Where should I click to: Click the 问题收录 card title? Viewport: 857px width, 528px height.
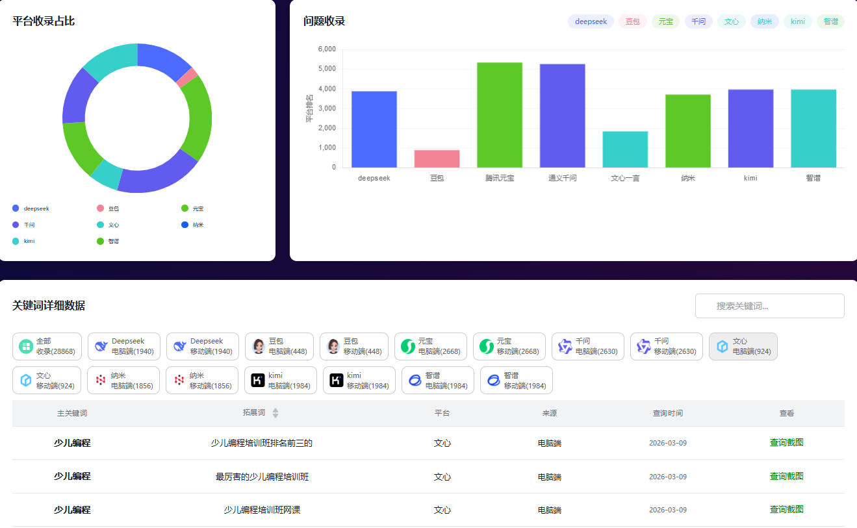[324, 21]
